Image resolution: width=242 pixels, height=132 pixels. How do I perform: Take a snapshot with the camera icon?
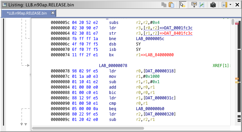213,5
